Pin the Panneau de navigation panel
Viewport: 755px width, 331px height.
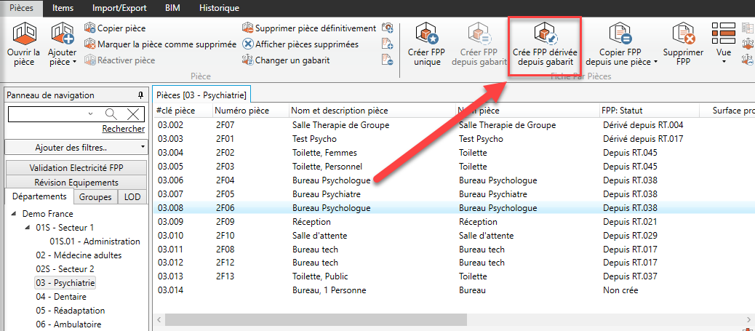click(x=140, y=95)
